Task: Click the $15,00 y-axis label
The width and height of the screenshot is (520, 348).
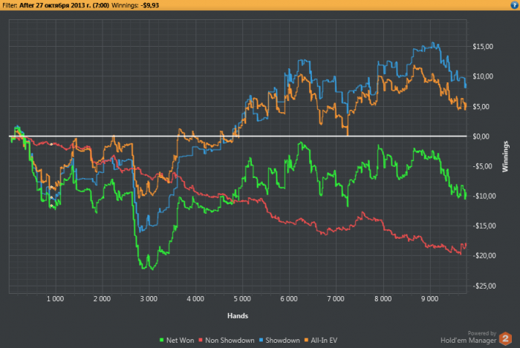Action: tap(483, 47)
